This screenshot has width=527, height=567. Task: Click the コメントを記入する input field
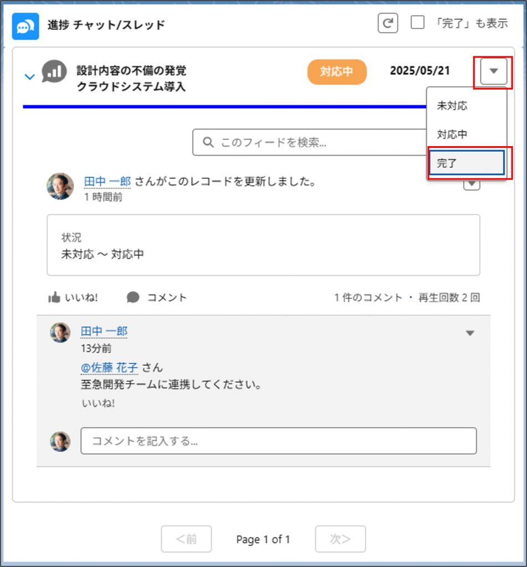[278, 441]
